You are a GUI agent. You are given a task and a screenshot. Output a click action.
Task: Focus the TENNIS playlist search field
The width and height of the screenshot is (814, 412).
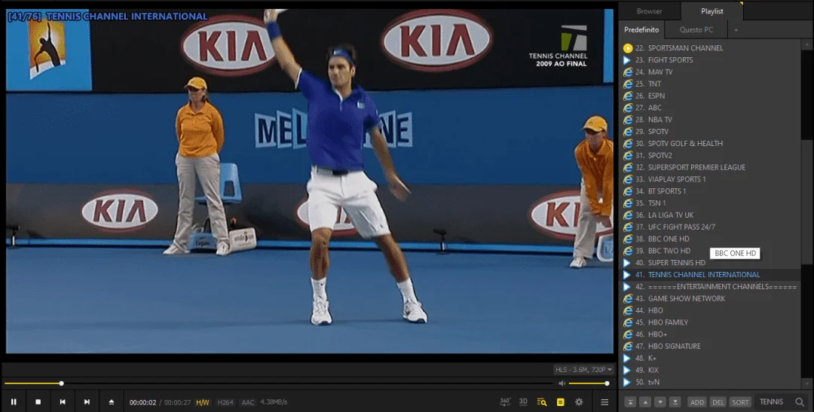click(x=773, y=401)
